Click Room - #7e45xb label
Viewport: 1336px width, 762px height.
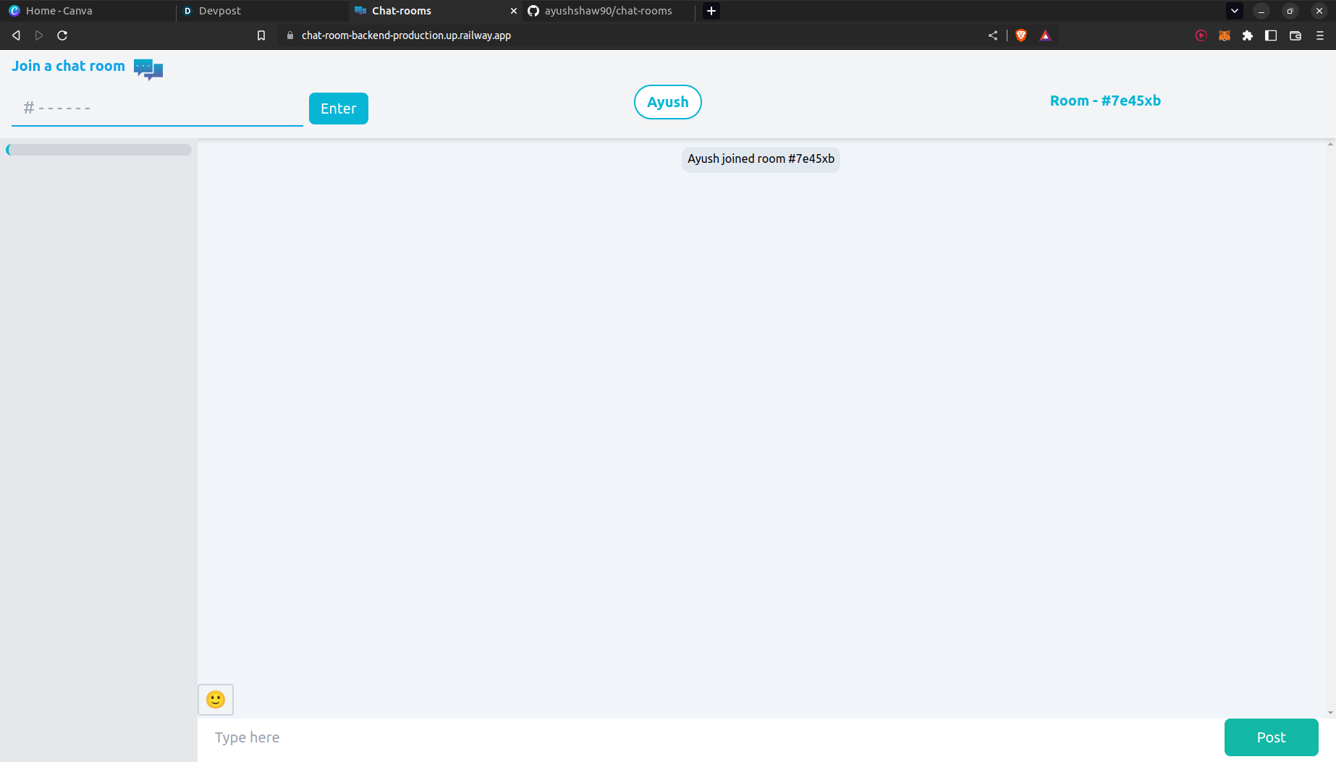(x=1105, y=101)
